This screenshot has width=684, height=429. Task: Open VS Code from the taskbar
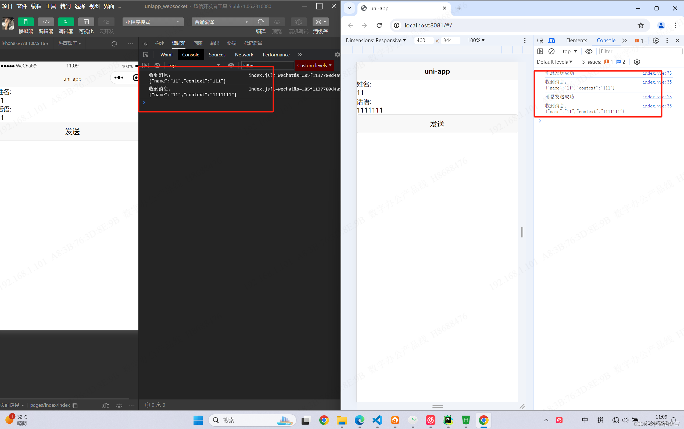click(x=377, y=420)
